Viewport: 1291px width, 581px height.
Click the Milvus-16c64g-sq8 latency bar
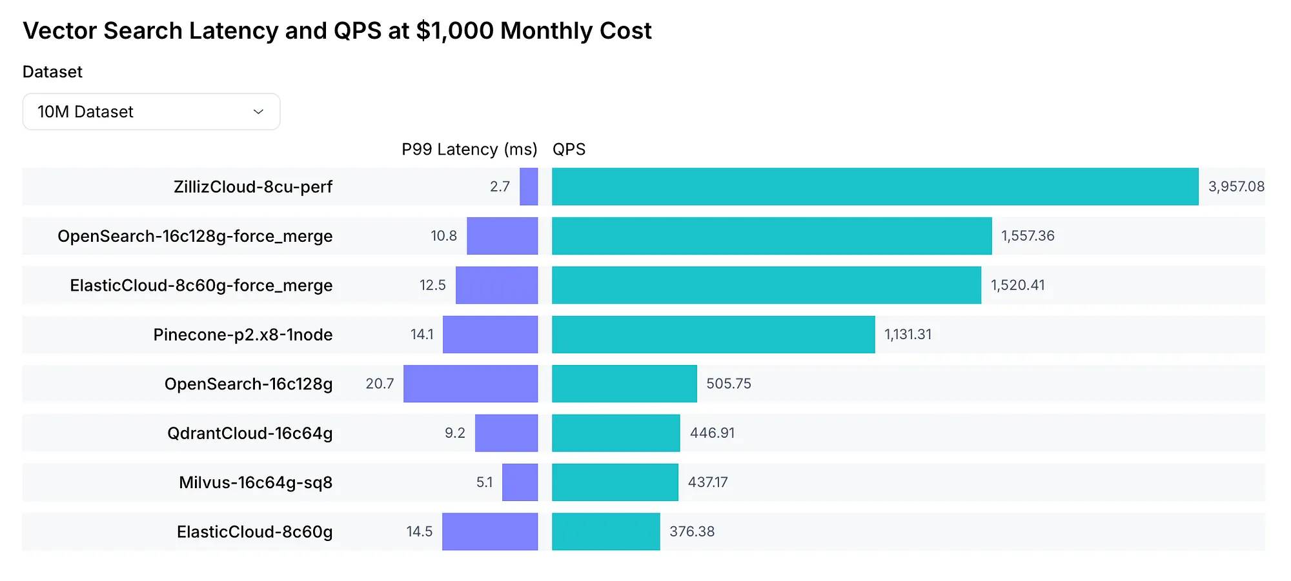pos(520,482)
